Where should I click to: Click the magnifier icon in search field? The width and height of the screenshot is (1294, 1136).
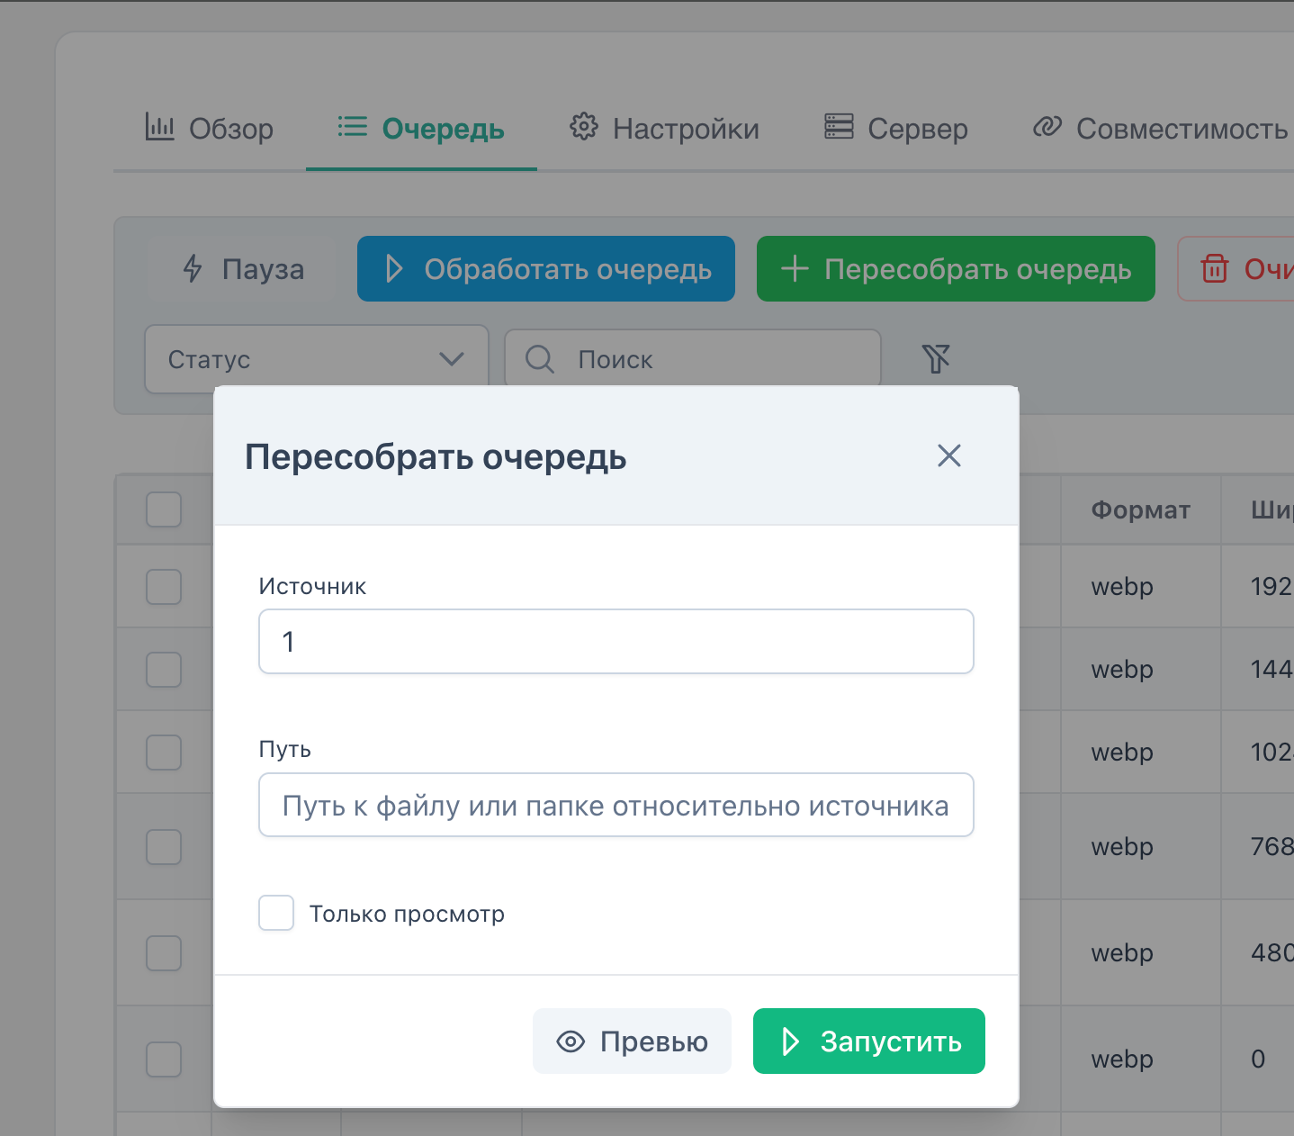[x=540, y=359]
